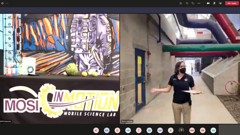
Task: Select participant avatar T
Action: (139, 130)
